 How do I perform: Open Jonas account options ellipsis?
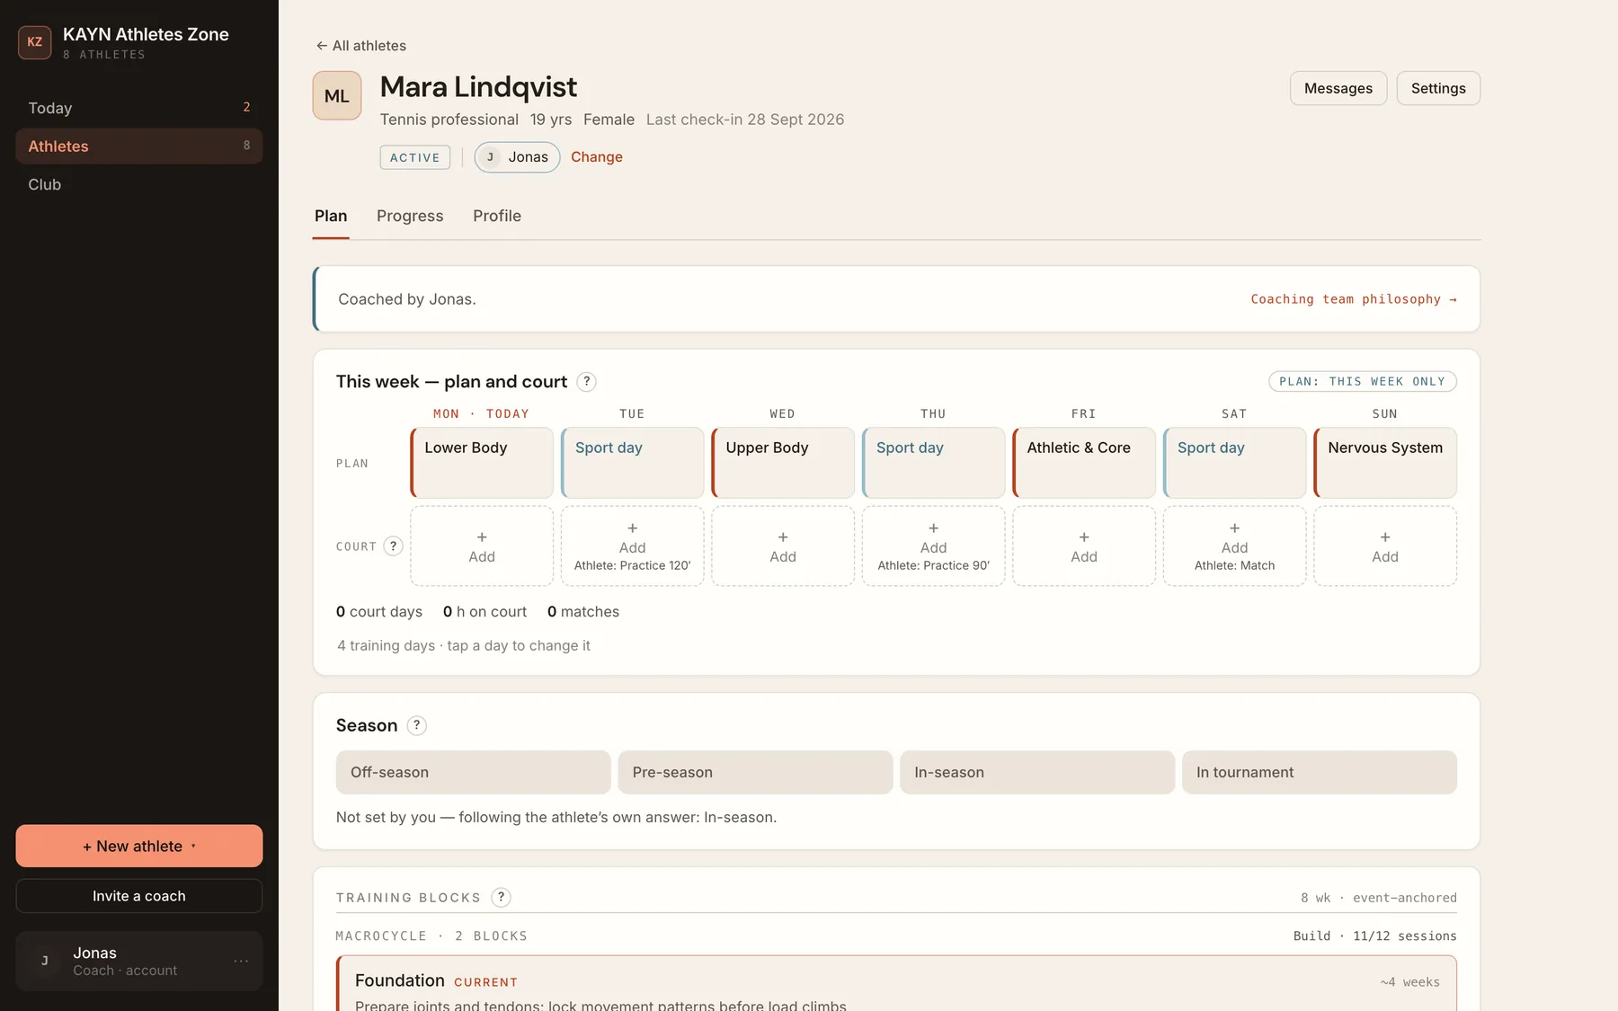(x=241, y=961)
